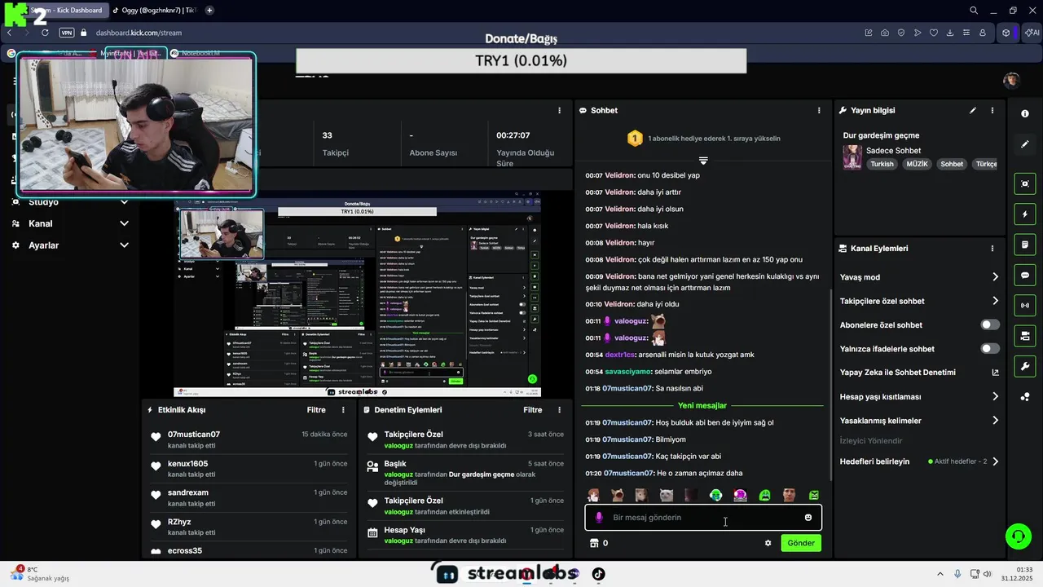Click the pencil icon in right sidebar
This screenshot has width=1043, height=587.
pyautogui.click(x=1025, y=144)
